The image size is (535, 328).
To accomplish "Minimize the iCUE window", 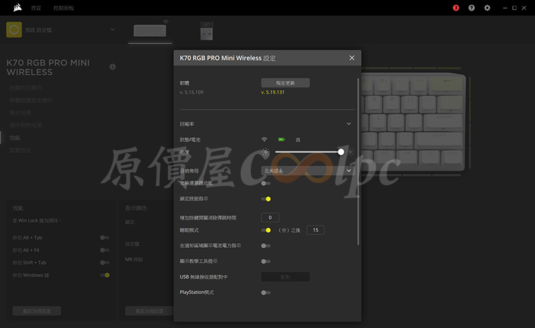I will [505, 8].
